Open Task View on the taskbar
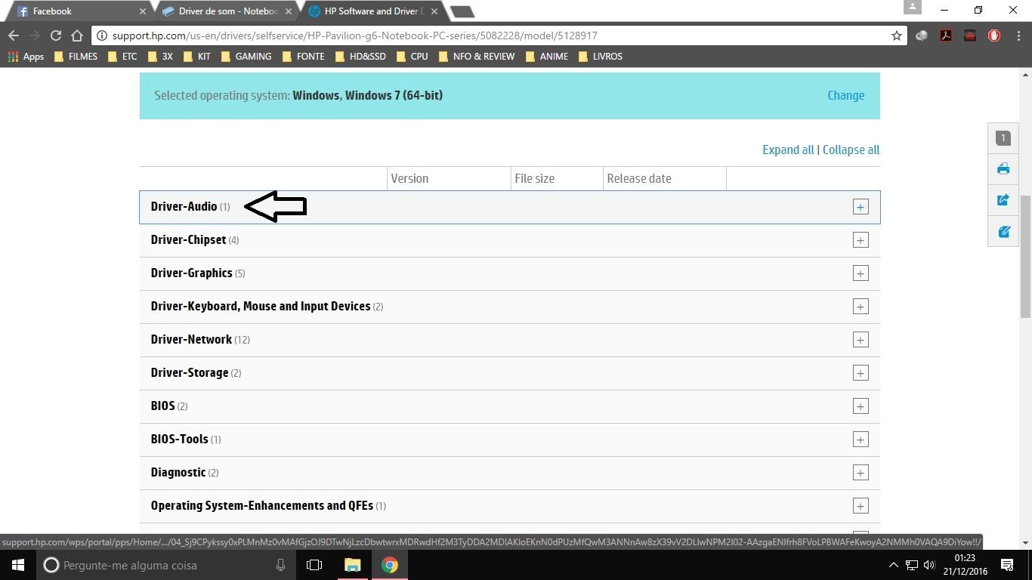The width and height of the screenshot is (1032, 580). pyautogui.click(x=314, y=565)
